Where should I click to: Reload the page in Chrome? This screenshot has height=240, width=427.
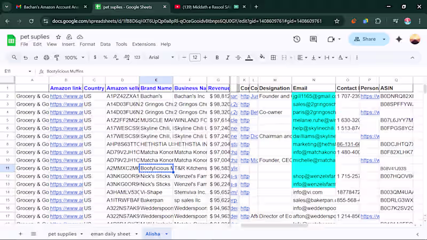pyautogui.click(x=31, y=21)
